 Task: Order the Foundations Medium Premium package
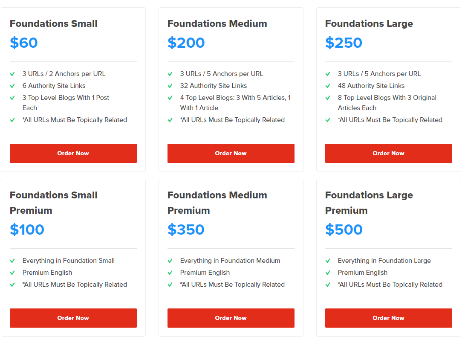[231, 318]
